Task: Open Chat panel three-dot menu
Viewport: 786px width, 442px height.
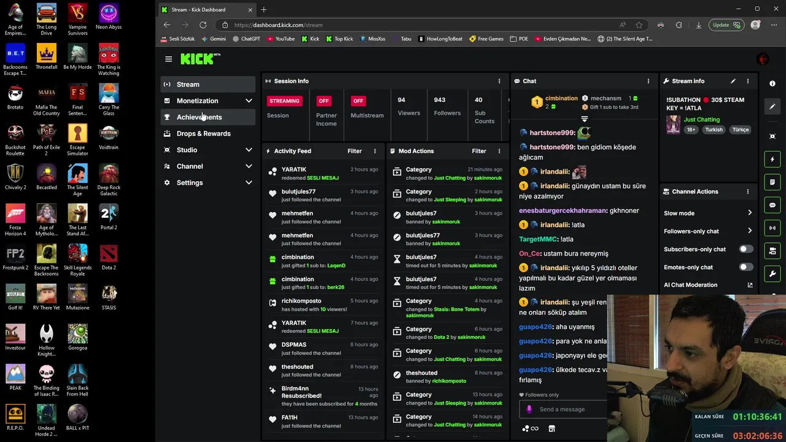Action: 648,81
